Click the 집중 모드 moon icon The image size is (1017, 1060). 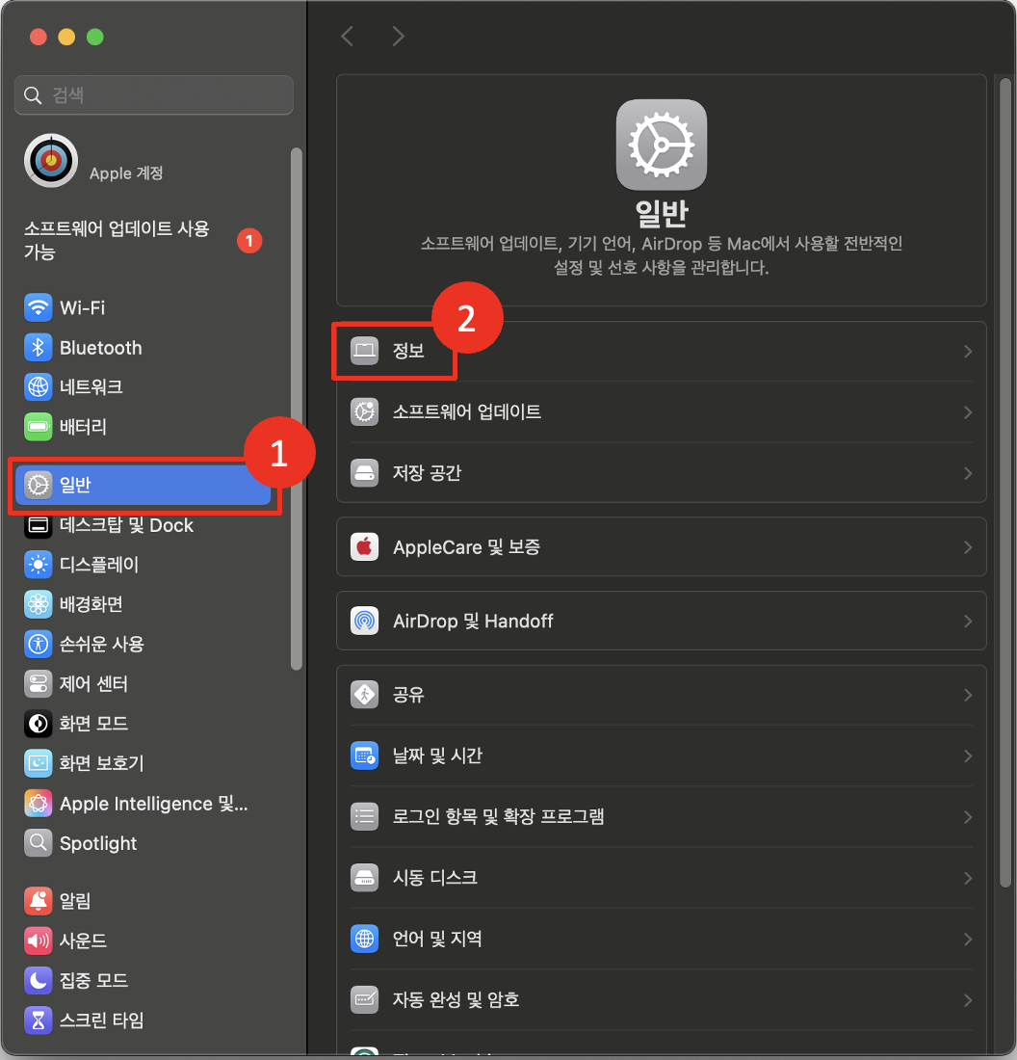[38, 980]
